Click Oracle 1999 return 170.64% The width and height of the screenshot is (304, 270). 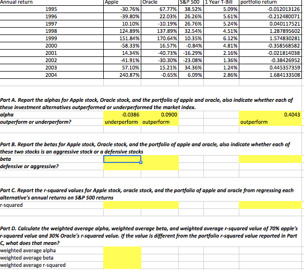click(160, 38)
